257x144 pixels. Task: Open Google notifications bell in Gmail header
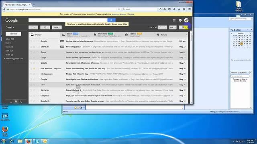coord(180,20)
